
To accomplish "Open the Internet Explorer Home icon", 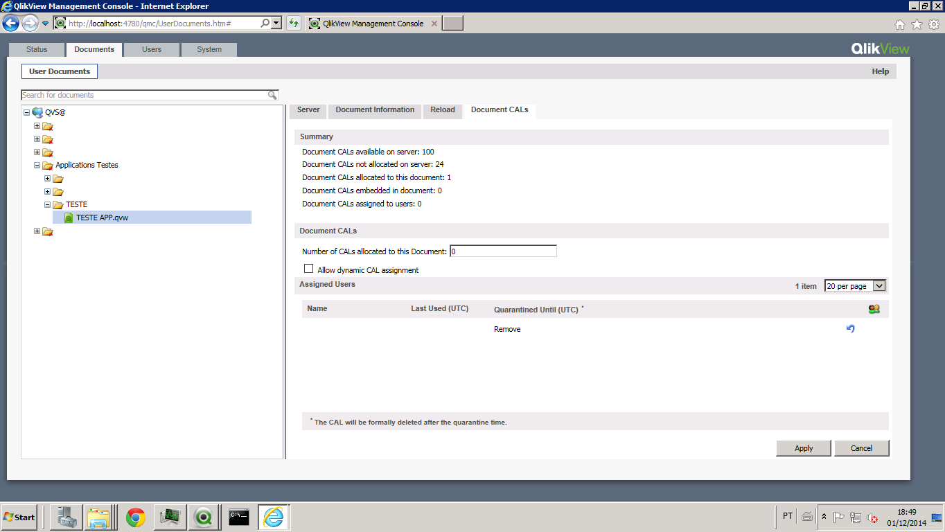I will (x=900, y=24).
